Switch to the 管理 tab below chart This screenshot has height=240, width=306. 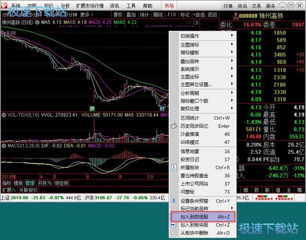[30, 183]
